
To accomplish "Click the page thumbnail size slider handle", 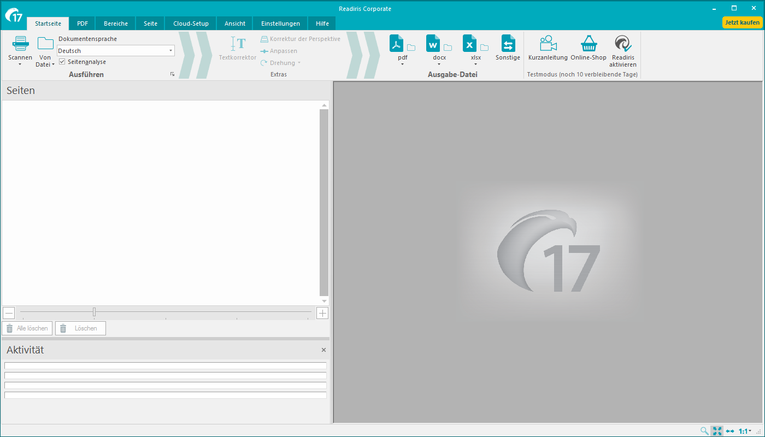I will (94, 312).
